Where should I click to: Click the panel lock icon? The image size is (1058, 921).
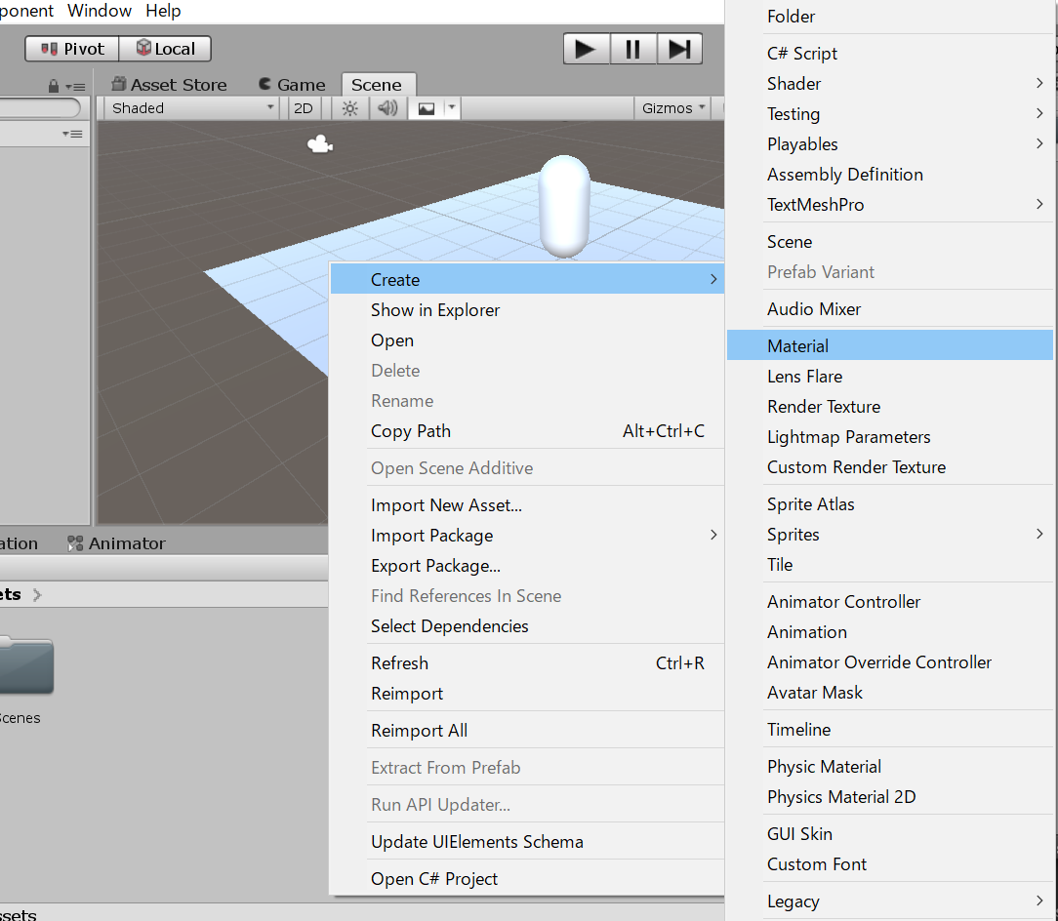pyautogui.click(x=54, y=86)
